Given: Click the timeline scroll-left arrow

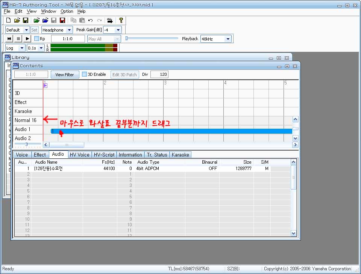Looking at the screenshot, I should tap(46, 145).
